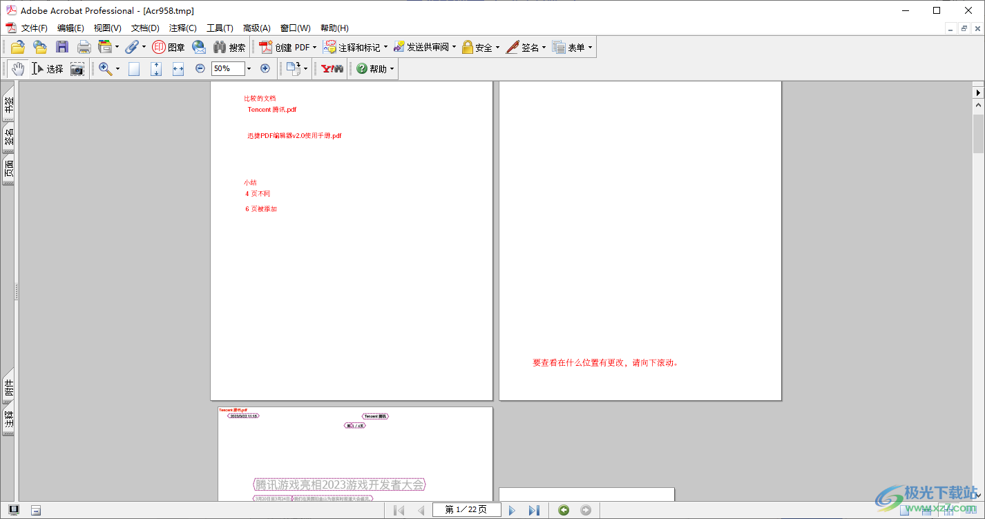This screenshot has height=519, width=985.
Task: Click the minus zoom out button
Action: [200, 68]
